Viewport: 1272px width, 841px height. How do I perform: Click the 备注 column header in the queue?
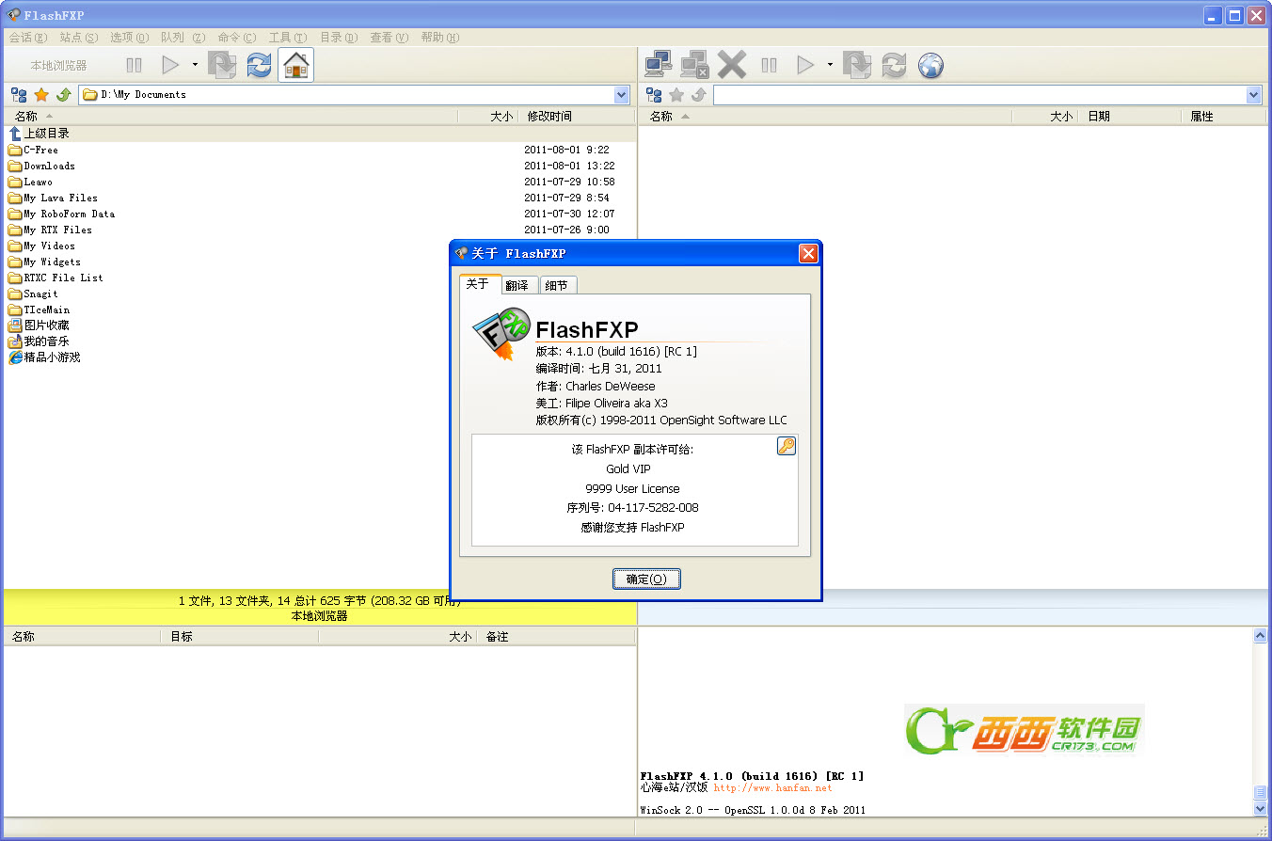555,637
